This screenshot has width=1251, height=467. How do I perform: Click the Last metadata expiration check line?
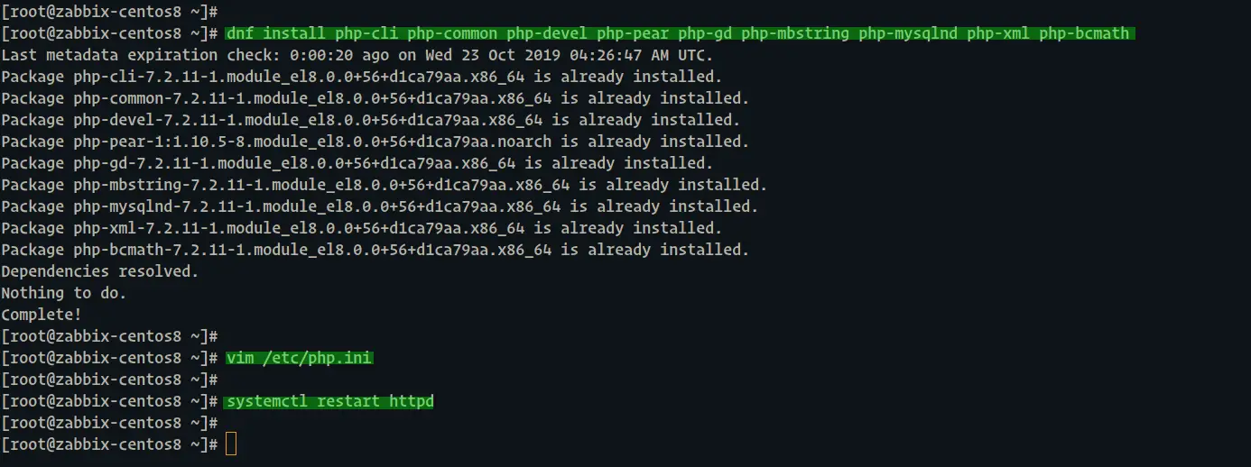click(x=357, y=55)
